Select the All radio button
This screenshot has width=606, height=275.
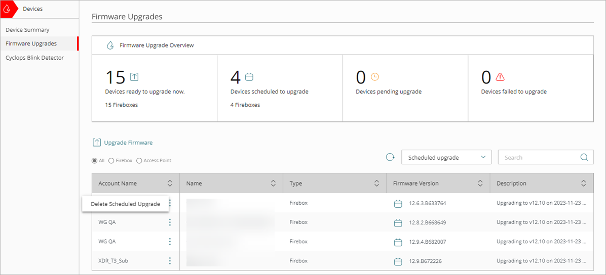point(94,161)
